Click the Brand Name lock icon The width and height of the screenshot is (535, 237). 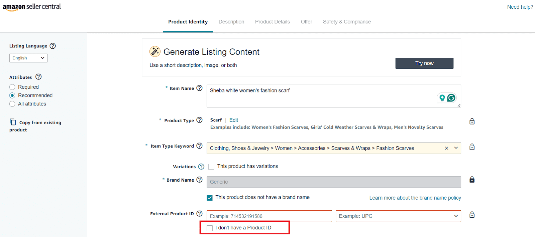[x=471, y=180]
